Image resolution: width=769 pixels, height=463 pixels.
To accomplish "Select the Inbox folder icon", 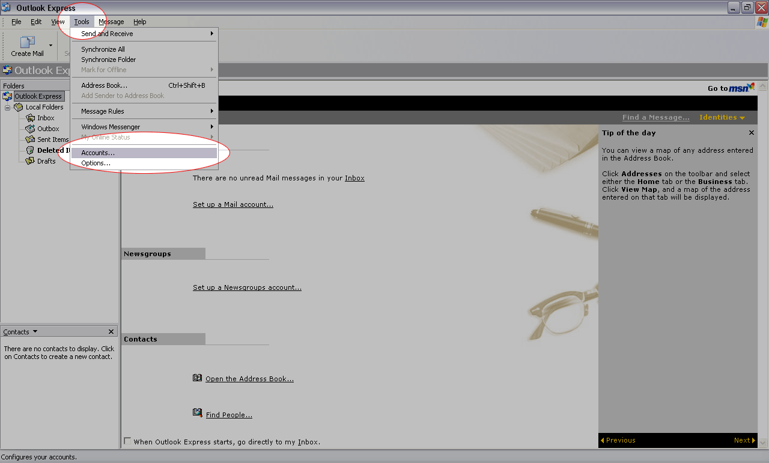I will pyautogui.click(x=31, y=118).
